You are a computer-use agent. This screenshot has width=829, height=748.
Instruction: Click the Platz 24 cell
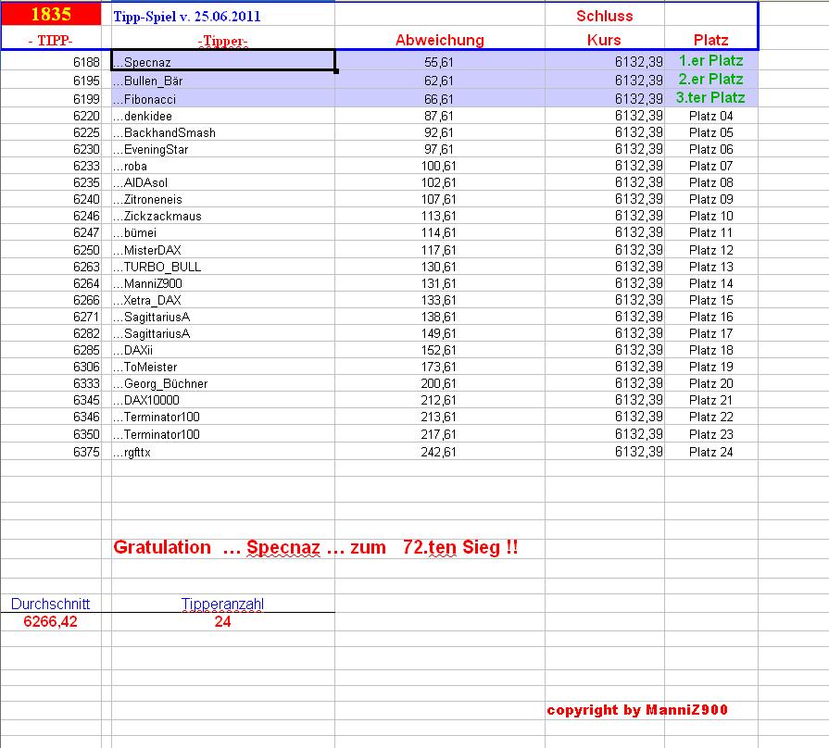(x=710, y=452)
